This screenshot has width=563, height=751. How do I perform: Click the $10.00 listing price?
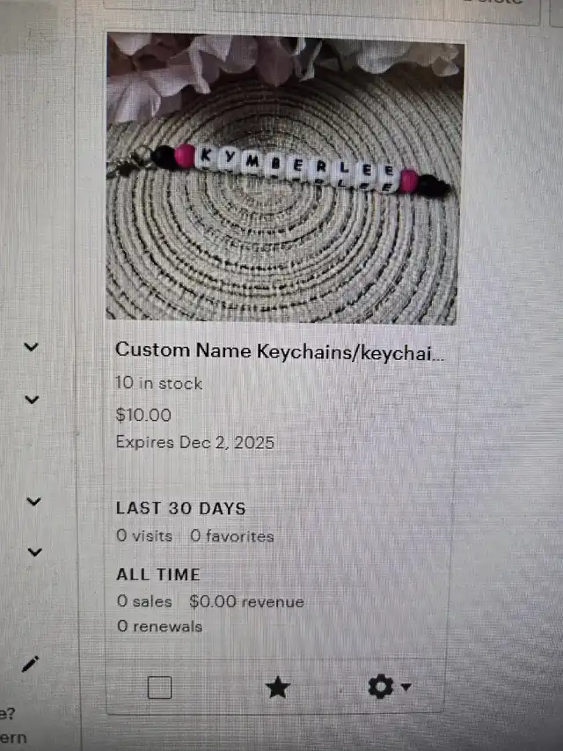(143, 415)
